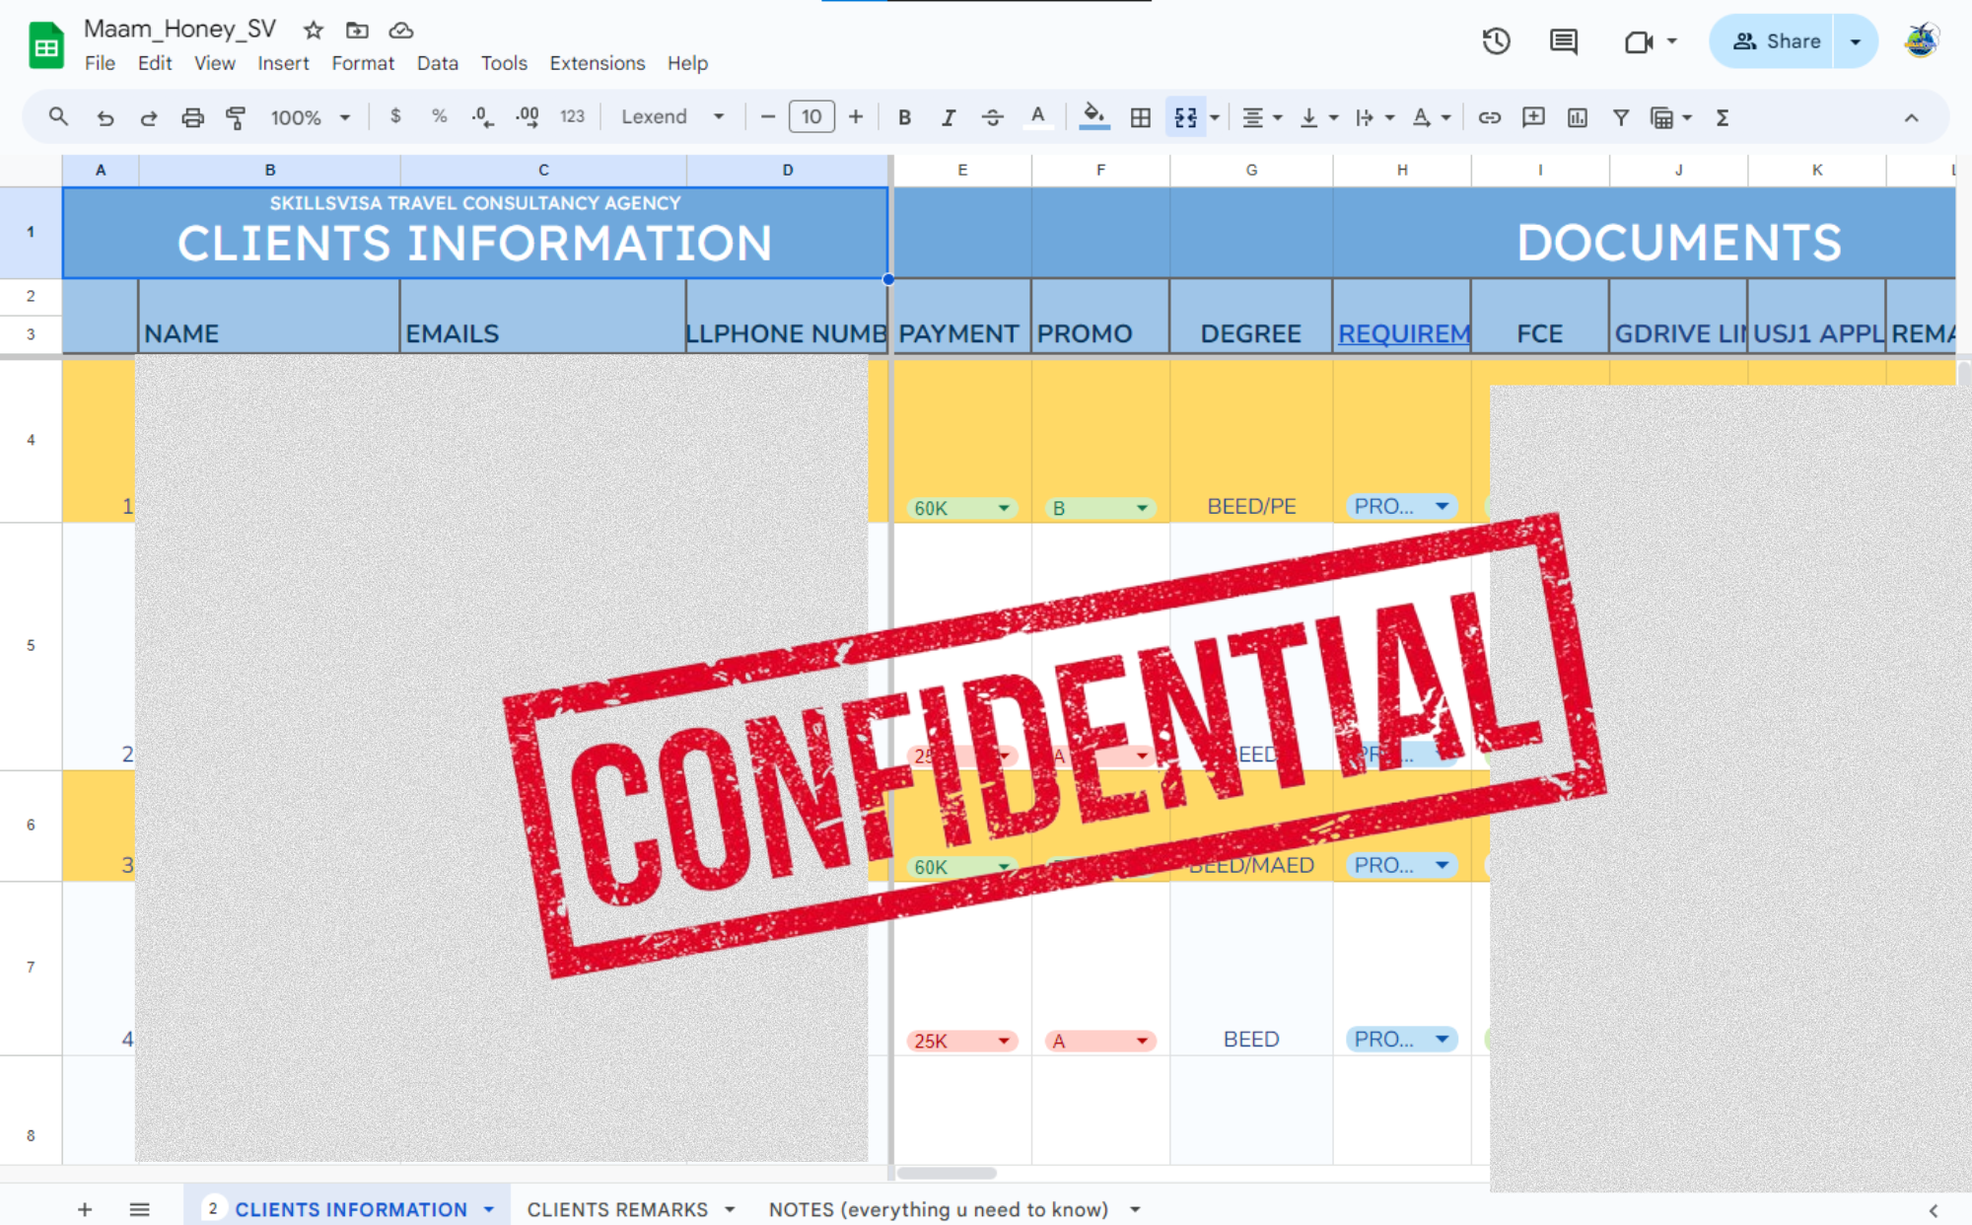
Task: Click the font size input field
Action: point(810,117)
